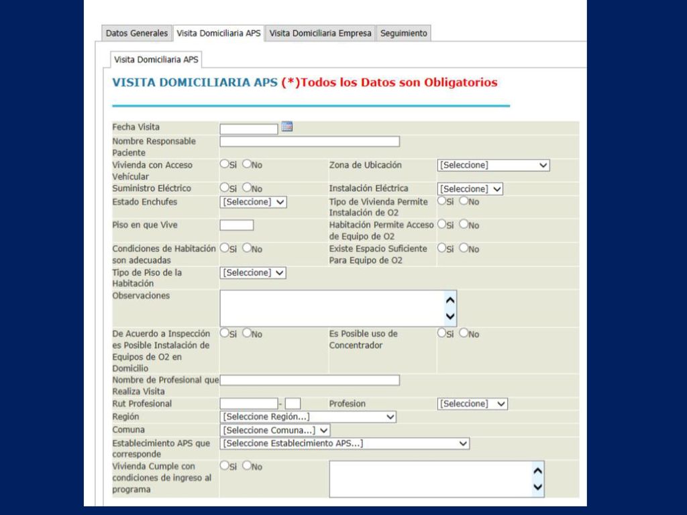This screenshot has height=515, width=687.
Task: Select No for Existe Espacio Suficiente Para Equipo
Action: [x=464, y=248]
